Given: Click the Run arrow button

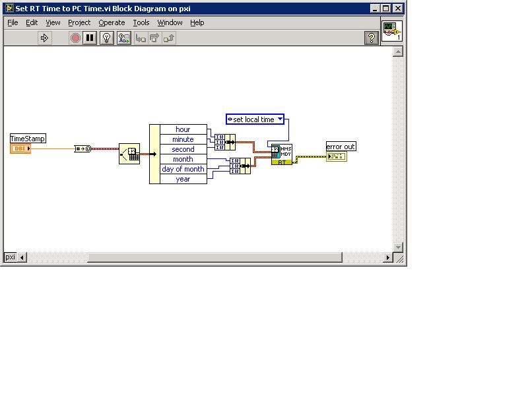Looking at the screenshot, I should pyautogui.click(x=44, y=38).
